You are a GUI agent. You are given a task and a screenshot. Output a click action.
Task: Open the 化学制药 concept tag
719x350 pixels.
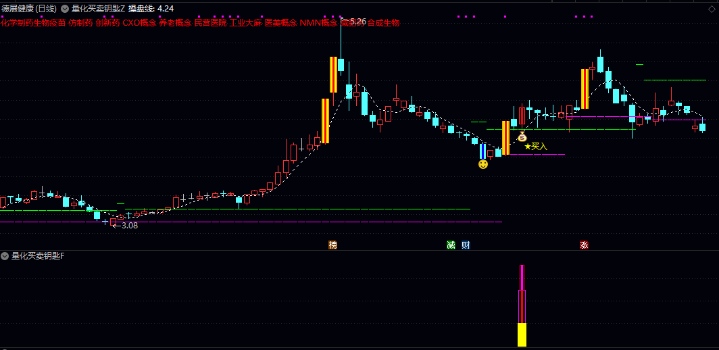pyautogui.click(x=17, y=23)
